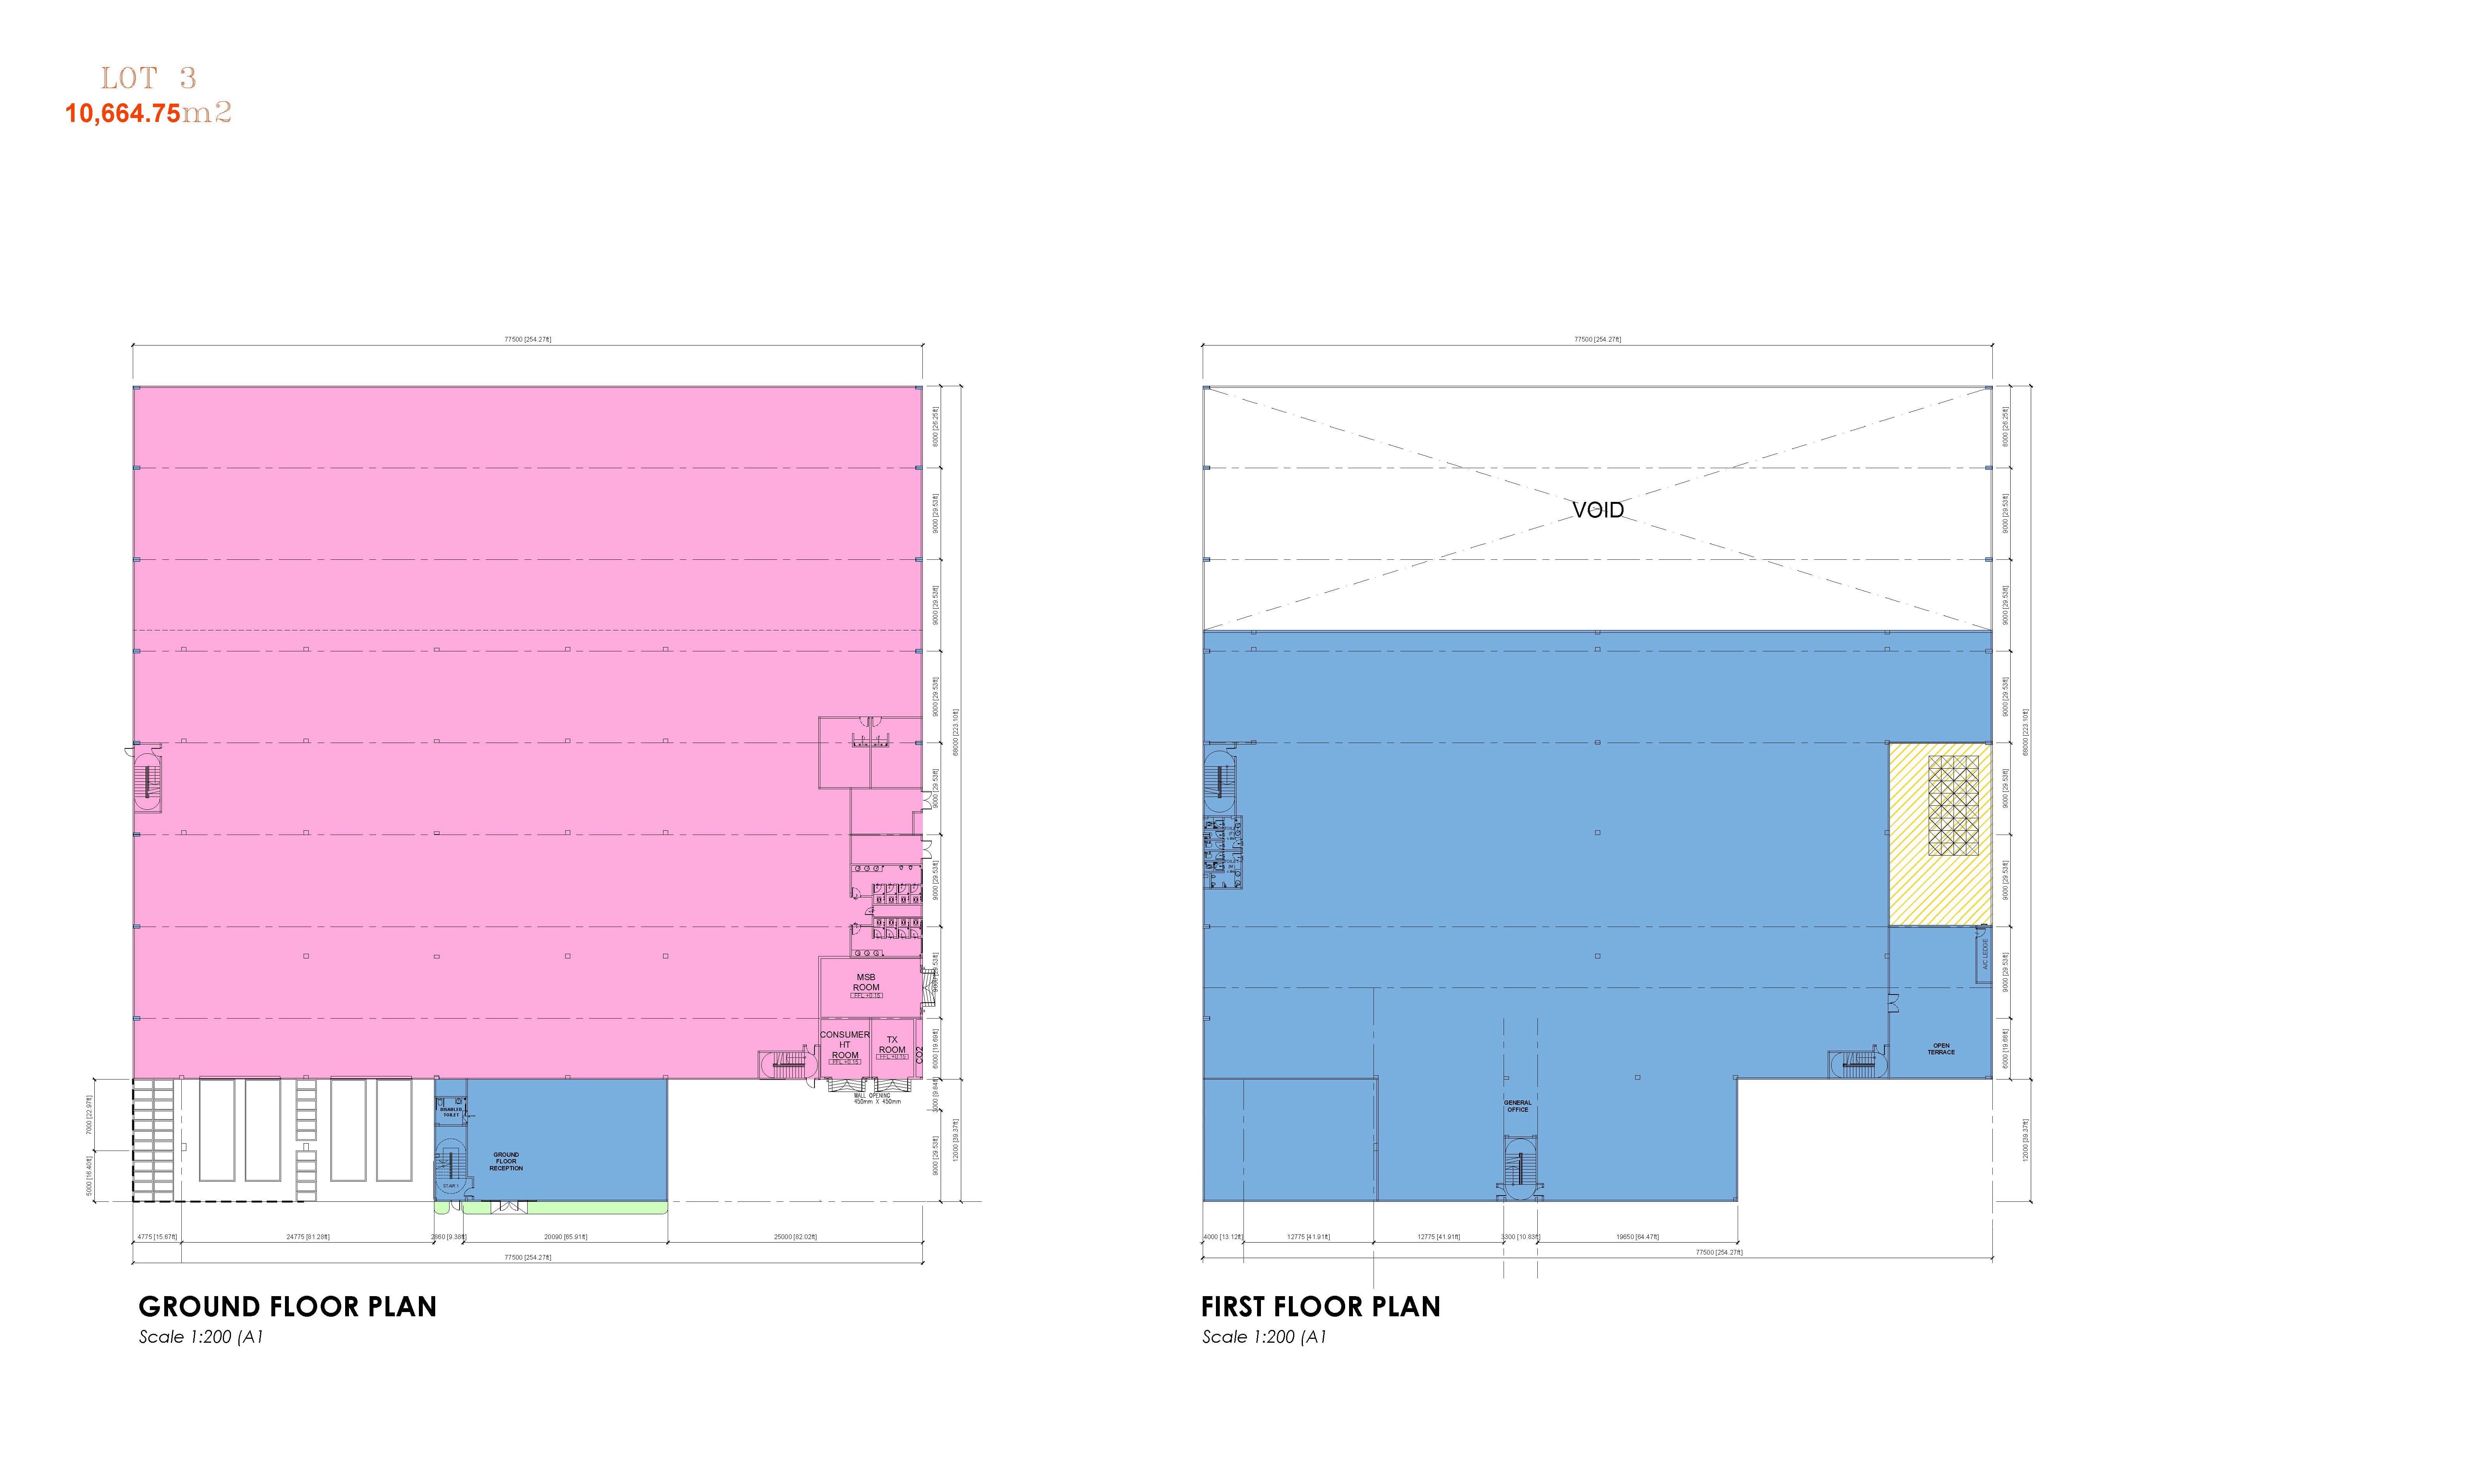This screenshot has height=1484, width=2485.
Task: Click the 'FIRST FLOOR PLAN' title
Action: pyautogui.click(x=1321, y=1307)
